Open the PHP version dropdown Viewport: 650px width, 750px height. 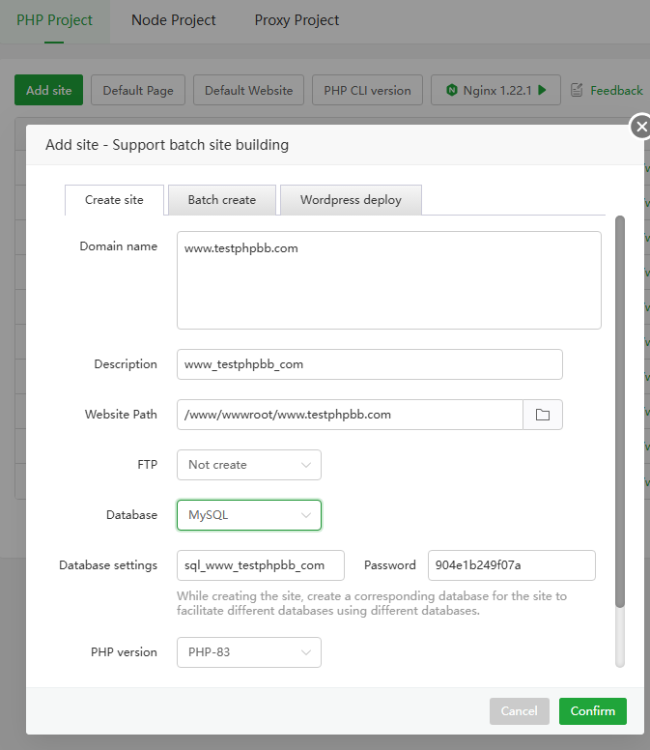(248, 652)
